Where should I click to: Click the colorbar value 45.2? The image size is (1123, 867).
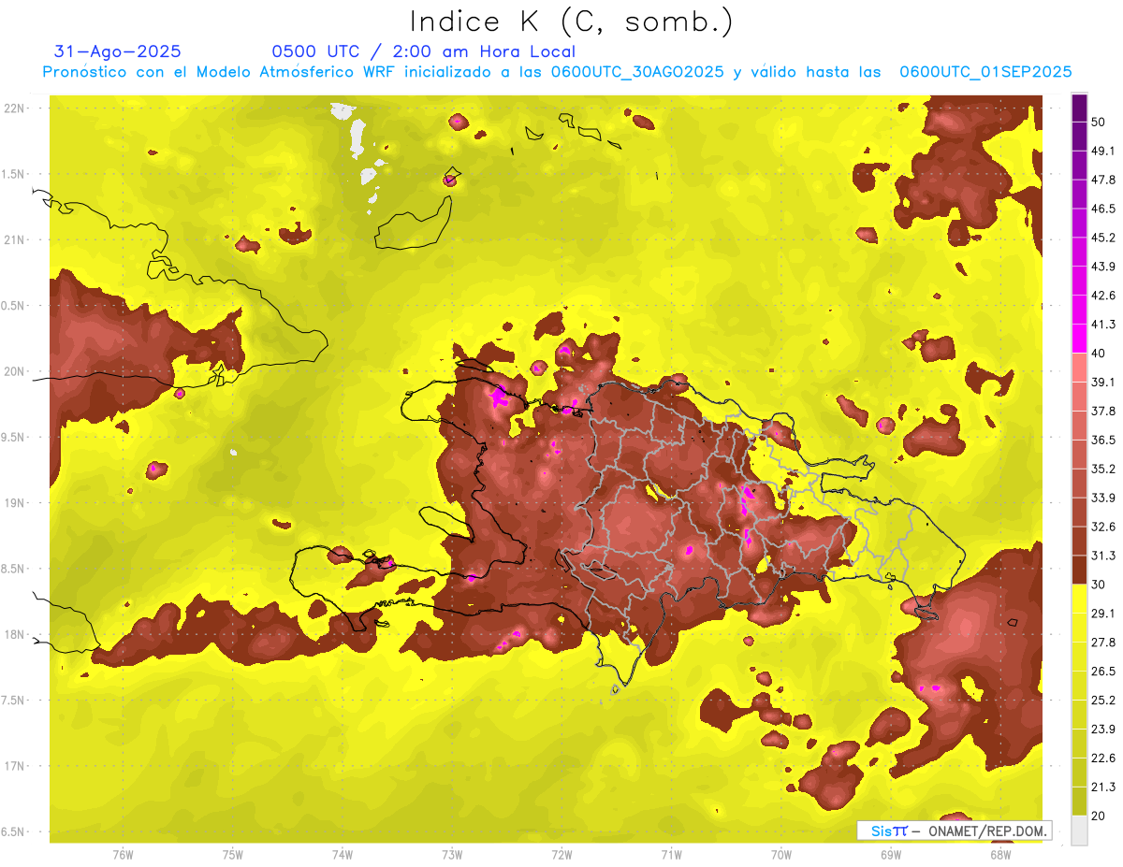click(x=1103, y=238)
